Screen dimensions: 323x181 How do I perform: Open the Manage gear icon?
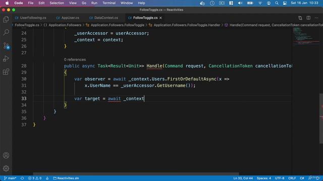6,168
